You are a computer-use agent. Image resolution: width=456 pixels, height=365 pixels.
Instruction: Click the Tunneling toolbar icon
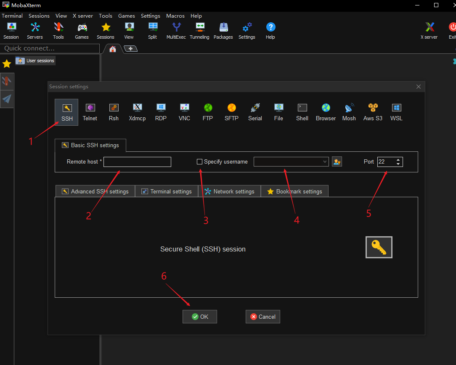point(199,31)
